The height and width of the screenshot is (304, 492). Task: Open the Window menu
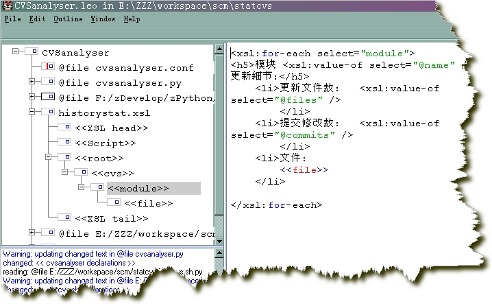[x=103, y=19]
